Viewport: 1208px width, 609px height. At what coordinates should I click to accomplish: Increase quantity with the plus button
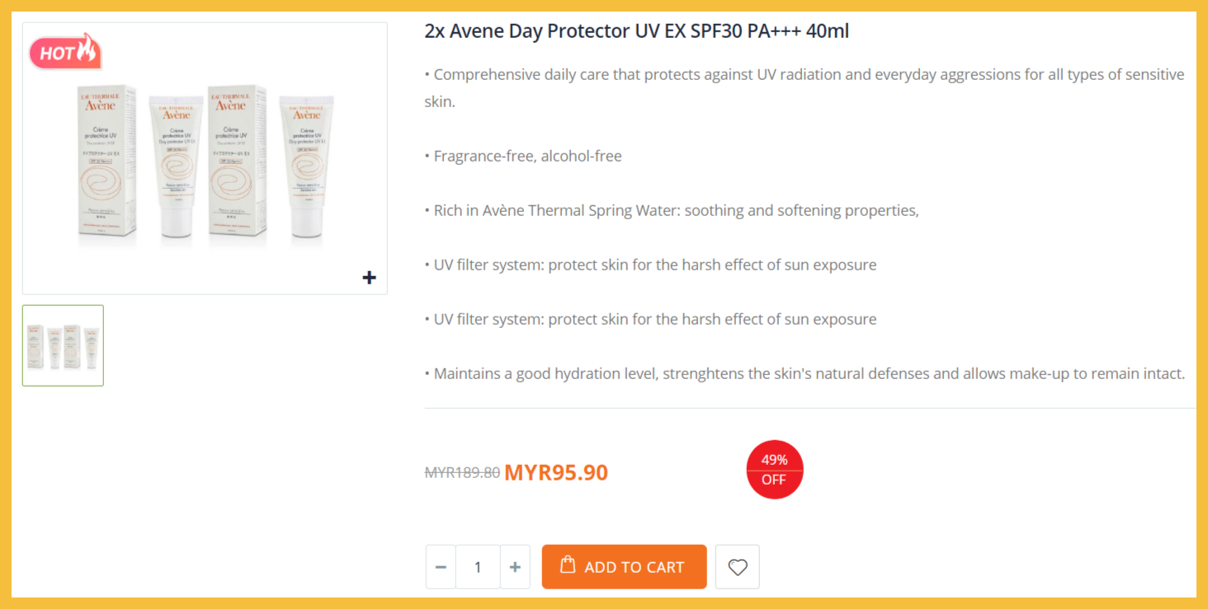pyautogui.click(x=515, y=567)
